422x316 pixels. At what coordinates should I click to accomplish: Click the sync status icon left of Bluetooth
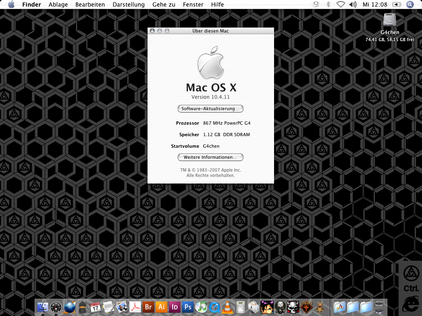click(x=316, y=4)
